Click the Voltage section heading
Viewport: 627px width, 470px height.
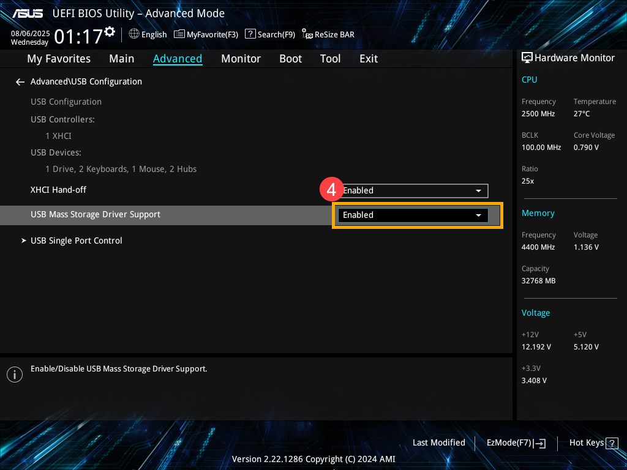535,313
